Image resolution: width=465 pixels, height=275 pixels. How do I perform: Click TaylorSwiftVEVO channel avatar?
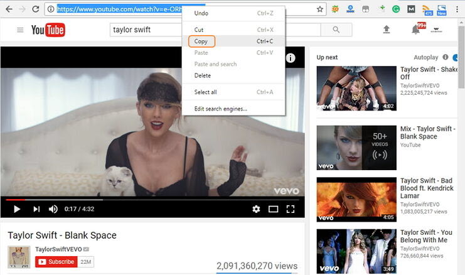pyautogui.click(x=19, y=257)
